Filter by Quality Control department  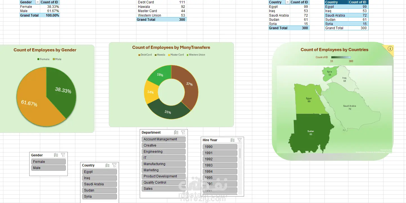[x=164, y=183]
